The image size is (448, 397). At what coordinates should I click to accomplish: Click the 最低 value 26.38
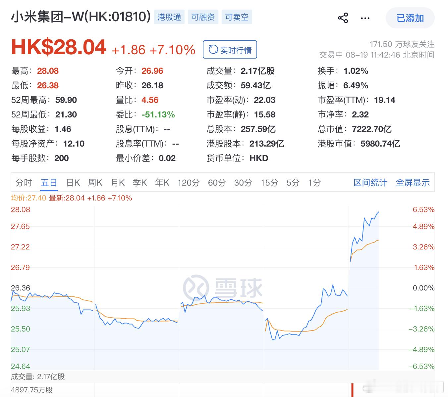[x=48, y=85]
